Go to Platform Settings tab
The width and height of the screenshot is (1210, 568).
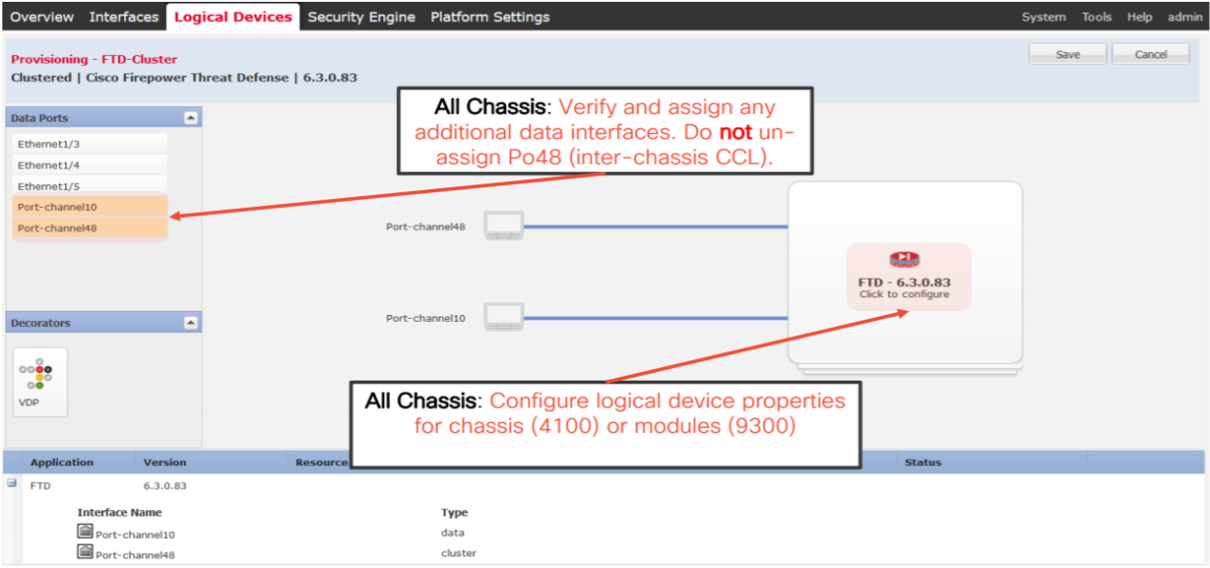pos(490,17)
